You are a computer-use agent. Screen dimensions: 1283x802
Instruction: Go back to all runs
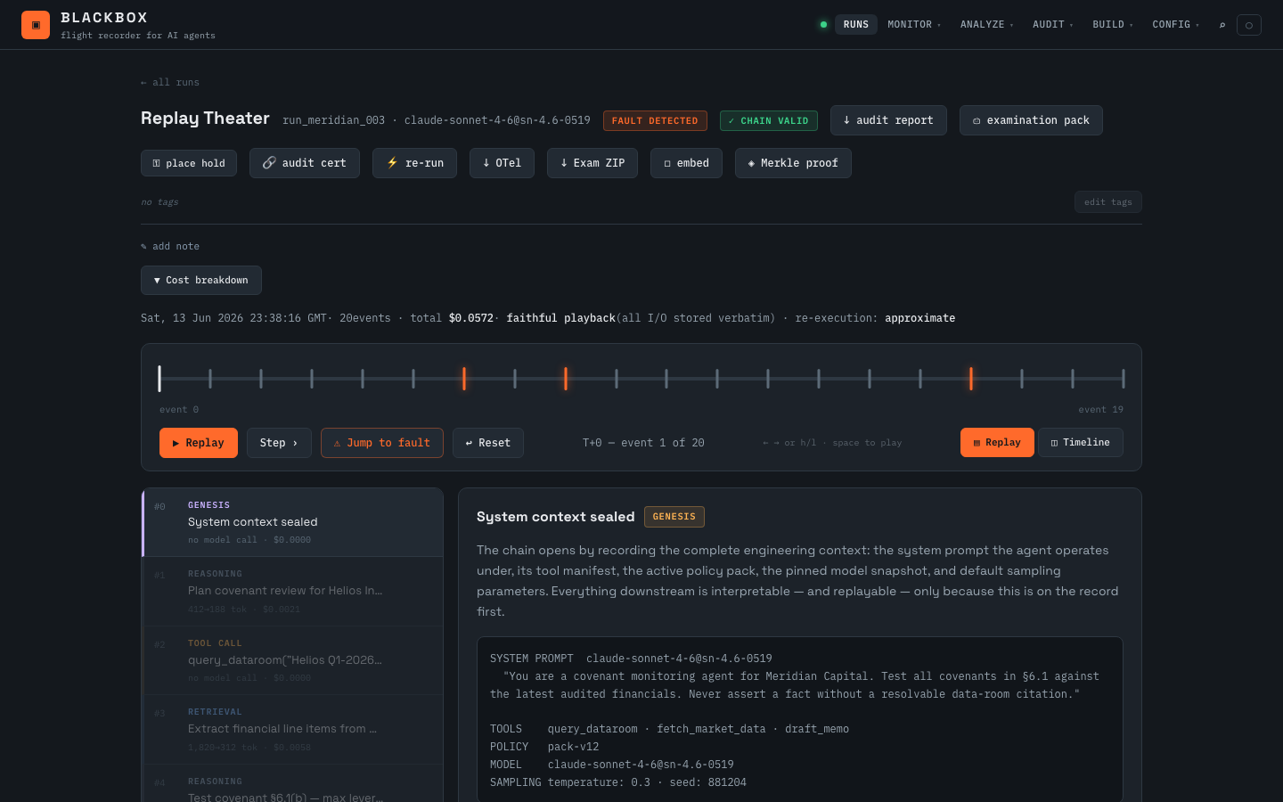[x=170, y=82]
